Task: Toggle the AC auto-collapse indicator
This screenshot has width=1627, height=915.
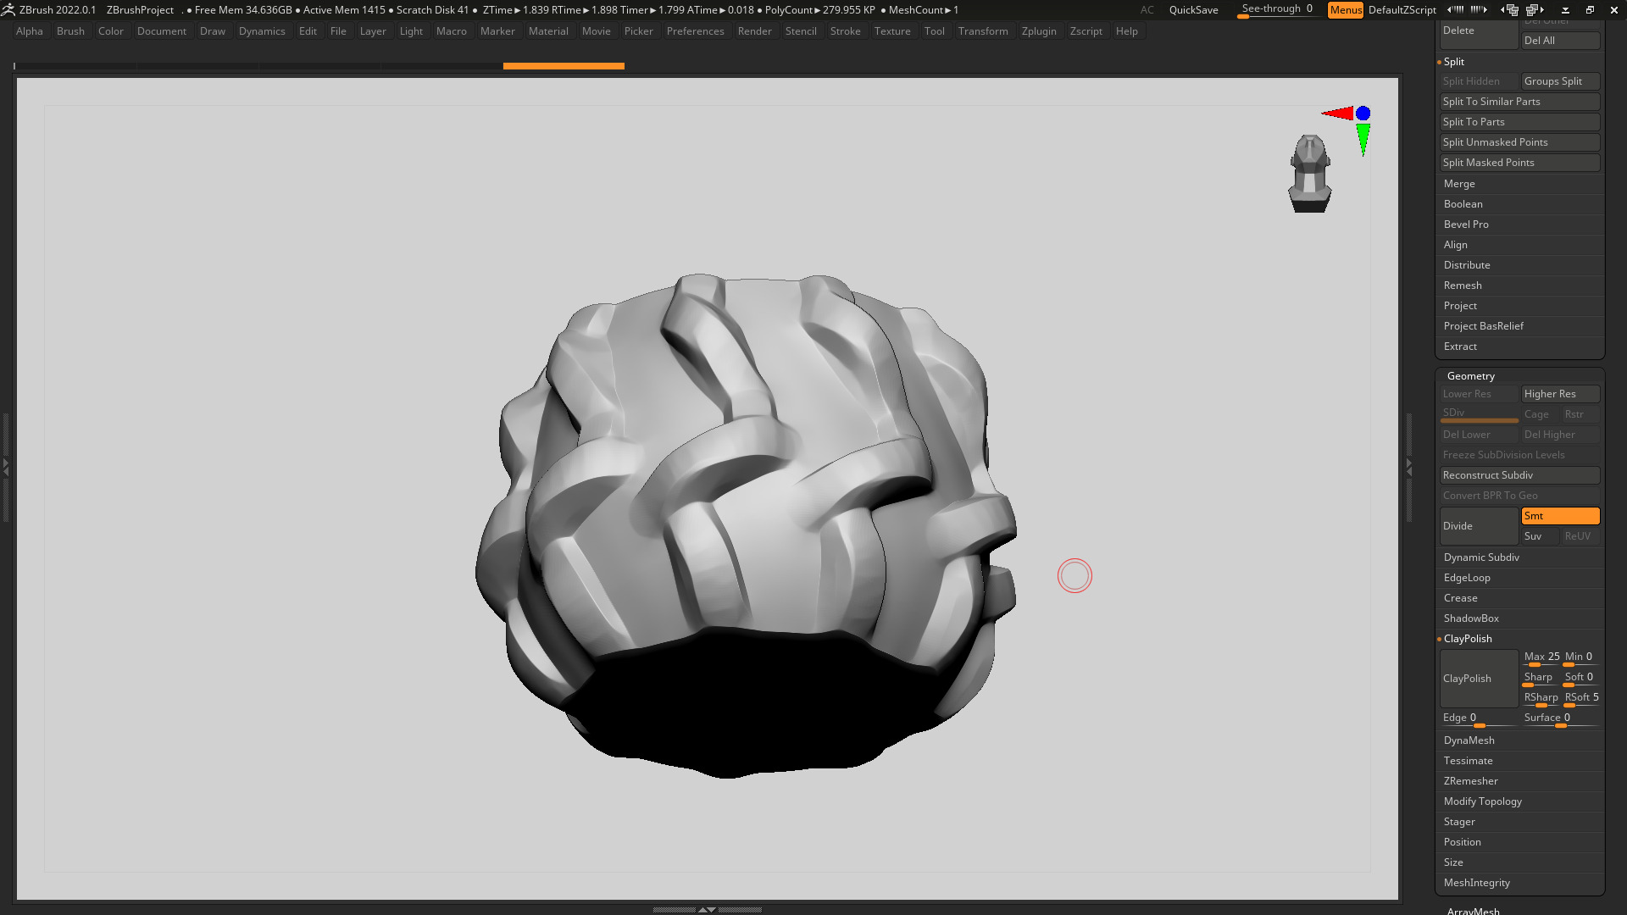Action: 1147,10
